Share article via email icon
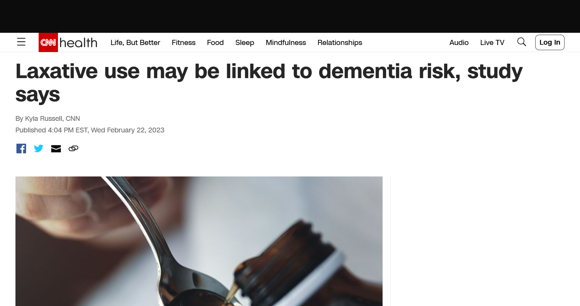580x306 pixels. [x=56, y=148]
